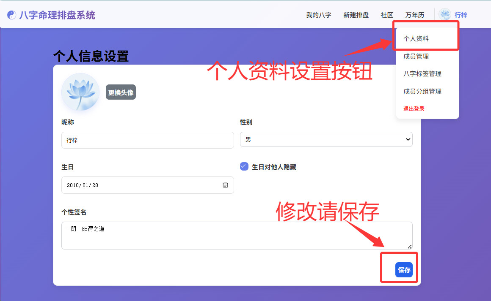The height and width of the screenshot is (301, 491).
Task: Click the yin-yang logo icon
Action: [x=11, y=15]
